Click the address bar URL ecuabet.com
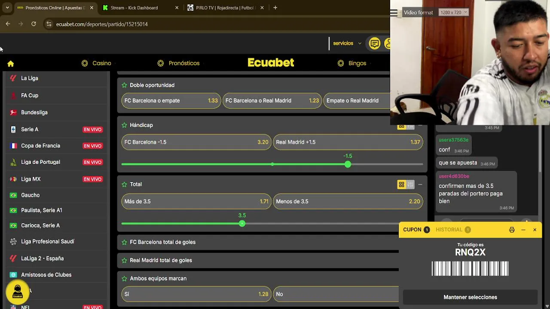This screenshot has width=550, height=309. 102,24
